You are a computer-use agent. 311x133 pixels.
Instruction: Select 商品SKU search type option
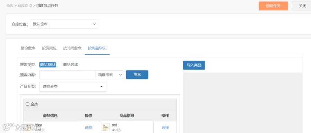tap(47, 65)
